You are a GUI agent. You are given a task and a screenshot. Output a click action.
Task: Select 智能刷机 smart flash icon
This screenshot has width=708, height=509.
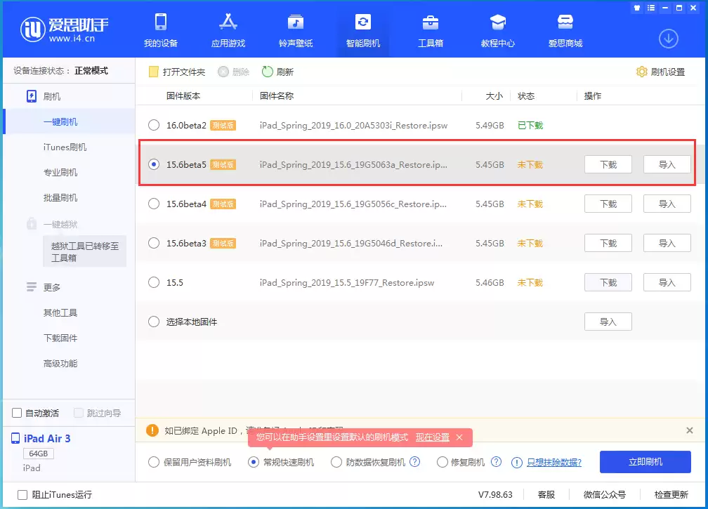tap(363, 22)
